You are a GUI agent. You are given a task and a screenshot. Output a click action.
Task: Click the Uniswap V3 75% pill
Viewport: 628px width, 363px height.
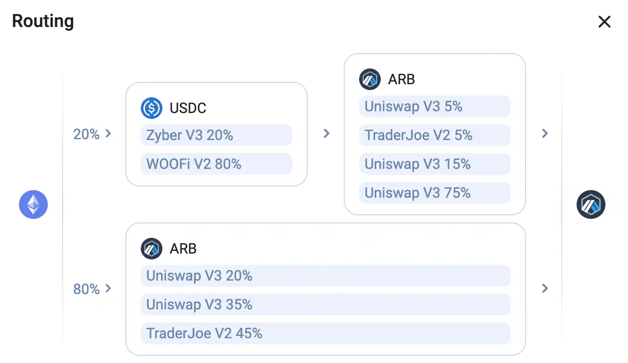tap(434, 193)
